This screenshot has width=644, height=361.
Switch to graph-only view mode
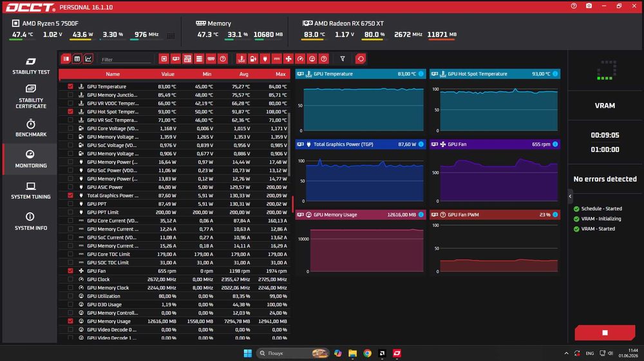coord(88,59)
